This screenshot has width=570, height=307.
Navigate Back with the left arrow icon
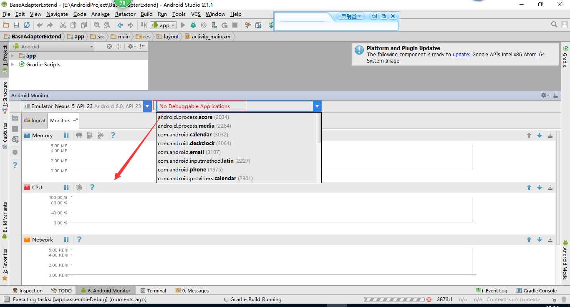[120, 25]
